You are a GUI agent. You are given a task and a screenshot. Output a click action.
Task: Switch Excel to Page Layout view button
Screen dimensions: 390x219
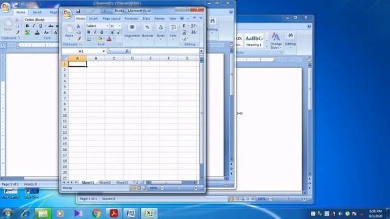coord(139,188)
